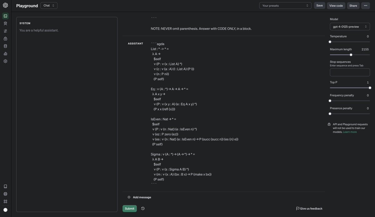Open Documentation icon near sidebar bottom

5,186
